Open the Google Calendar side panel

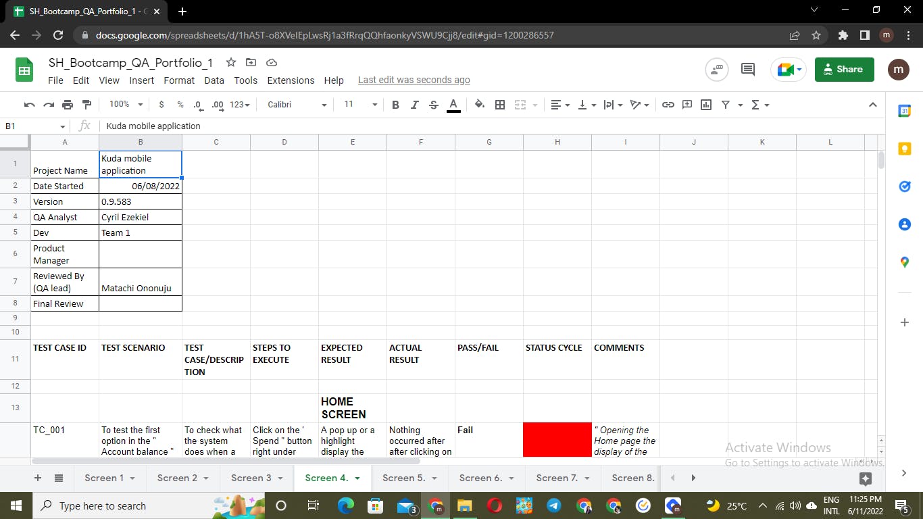(905, 111)
